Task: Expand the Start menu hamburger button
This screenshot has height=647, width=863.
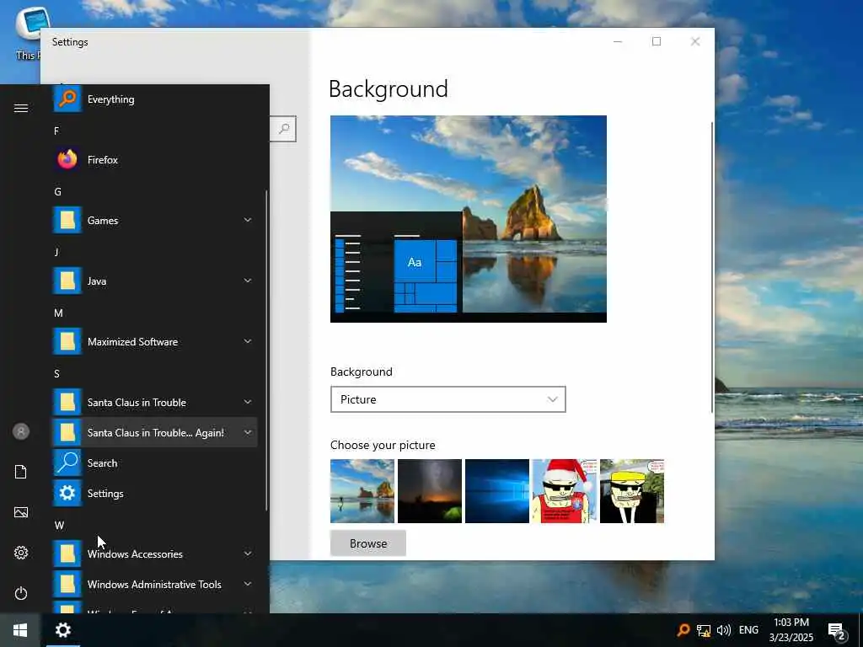Action: (21, 108)
